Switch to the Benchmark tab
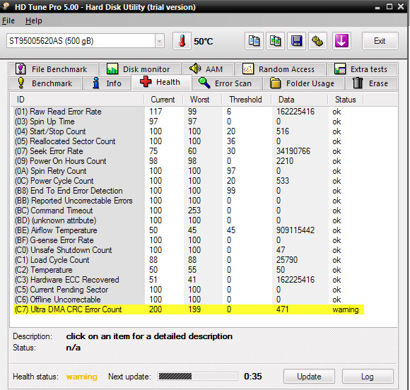This screenshot has height=390, width=410. (45, 83)
